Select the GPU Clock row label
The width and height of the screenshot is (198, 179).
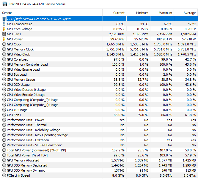(x=14, y=44)
